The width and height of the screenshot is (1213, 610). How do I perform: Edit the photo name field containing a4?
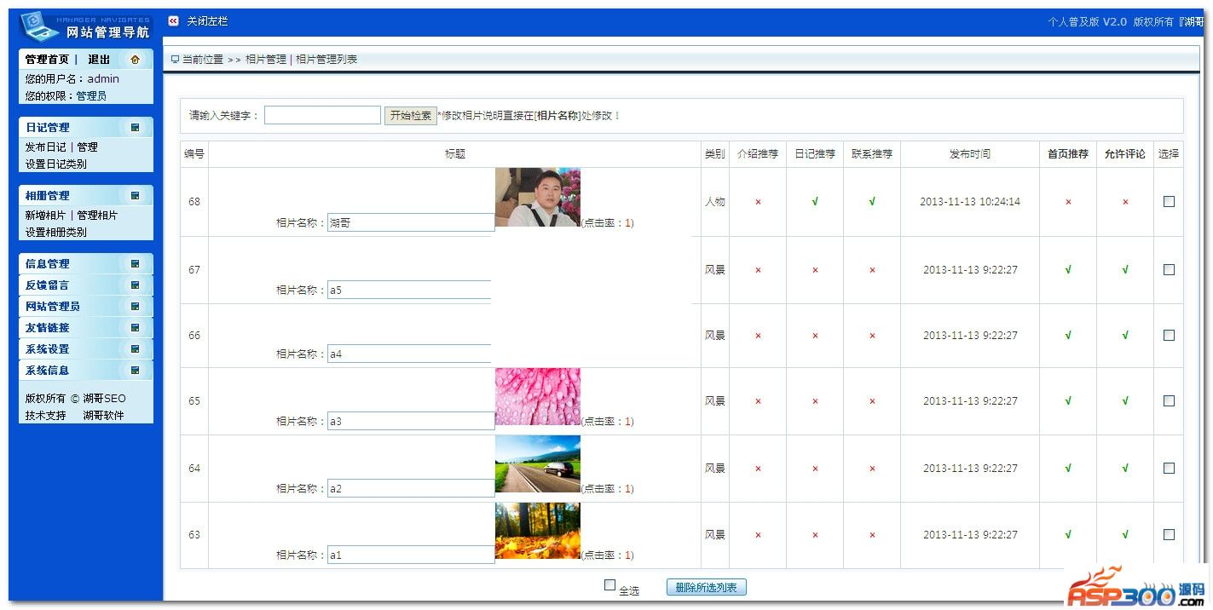(409, 354)
